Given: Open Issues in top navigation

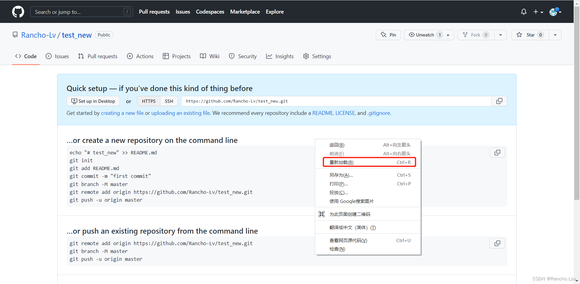Looking at the screenshot, I should coord(183,12).
